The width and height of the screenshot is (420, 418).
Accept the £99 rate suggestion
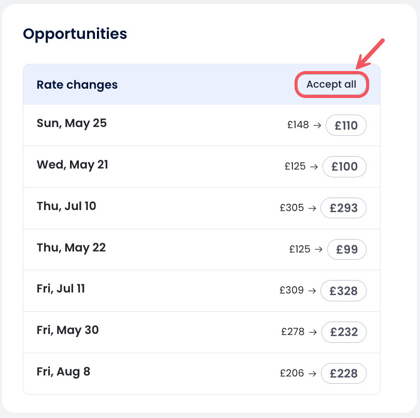pyautogui.click(x=346, y=249)
